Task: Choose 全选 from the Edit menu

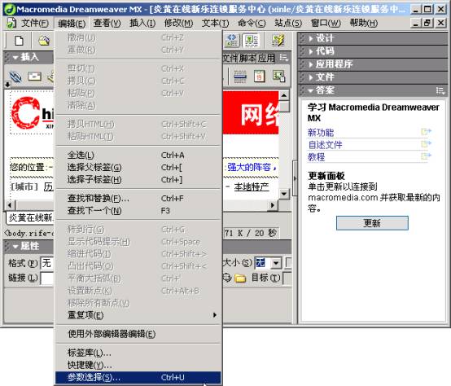Action: tap(138, 156)
